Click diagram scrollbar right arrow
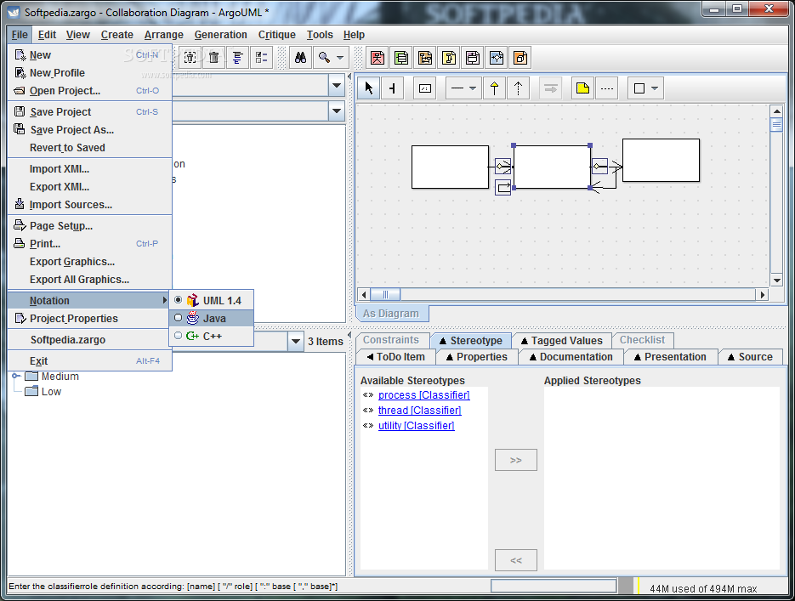 coord(762,294)
